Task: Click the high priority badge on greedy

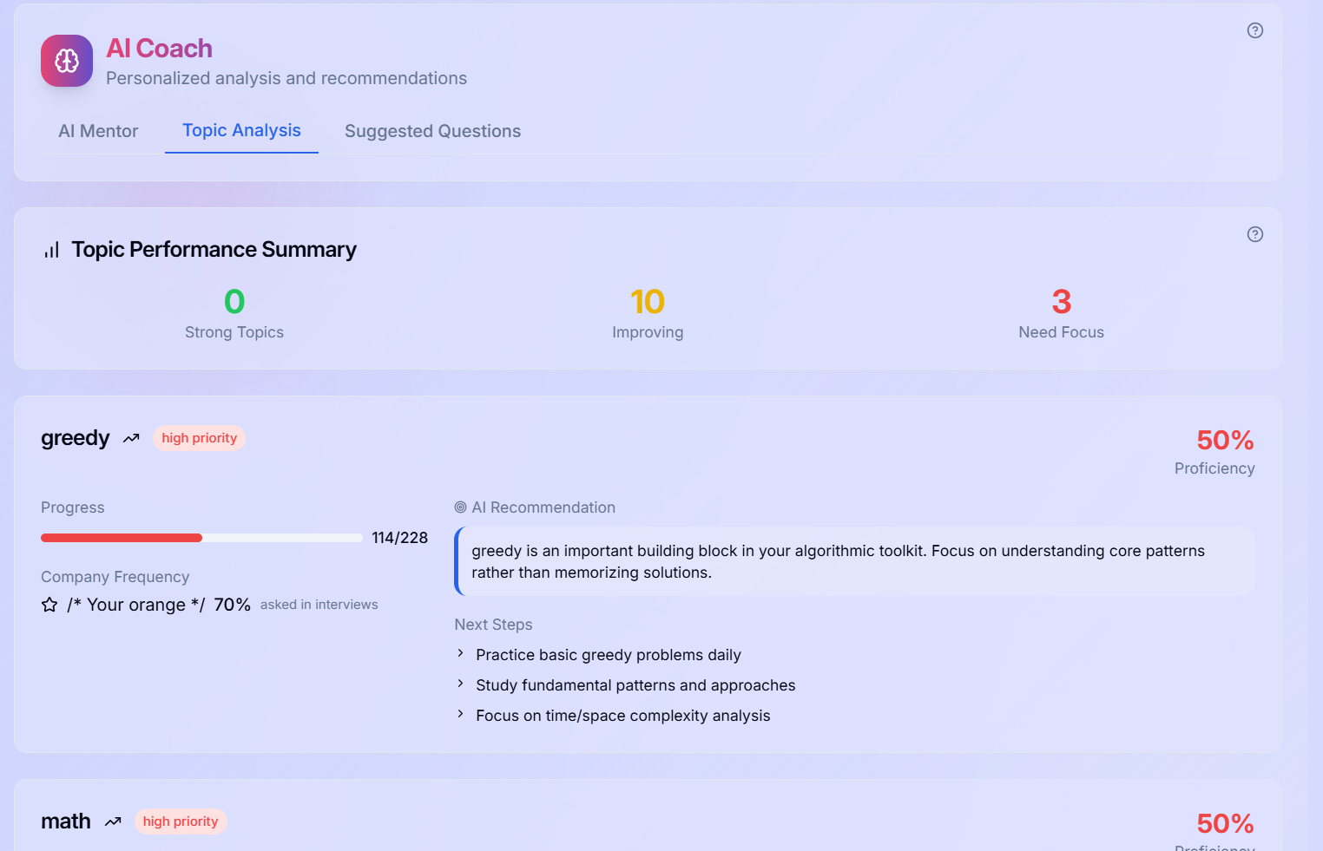Action: [199, 438]
